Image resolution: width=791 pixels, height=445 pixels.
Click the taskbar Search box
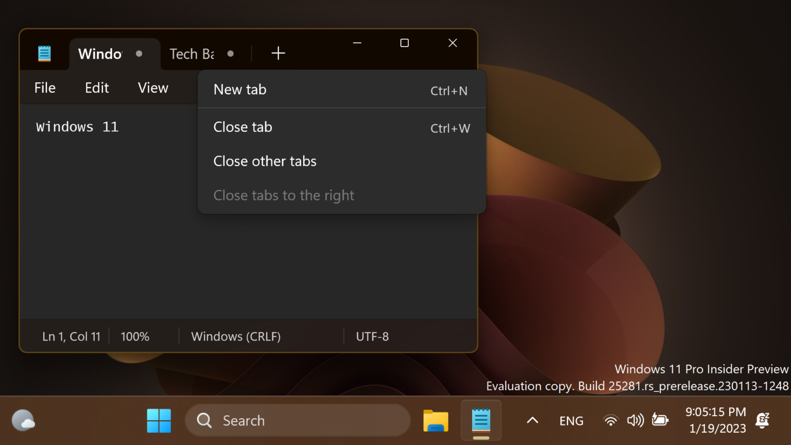coord(298,420)
